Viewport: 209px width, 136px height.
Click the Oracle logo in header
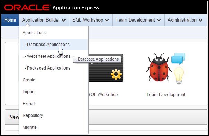(x=27, y=8)
